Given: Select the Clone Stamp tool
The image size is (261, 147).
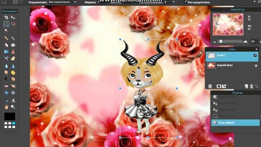Looking at the screenshot, I should (x=13, y=52).
